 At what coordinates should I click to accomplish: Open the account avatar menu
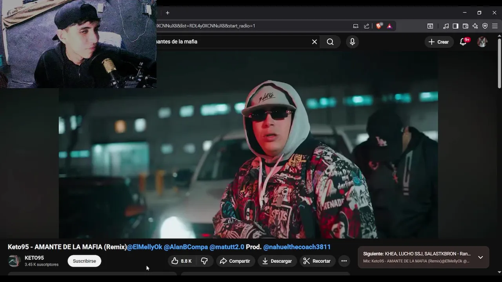482,42
